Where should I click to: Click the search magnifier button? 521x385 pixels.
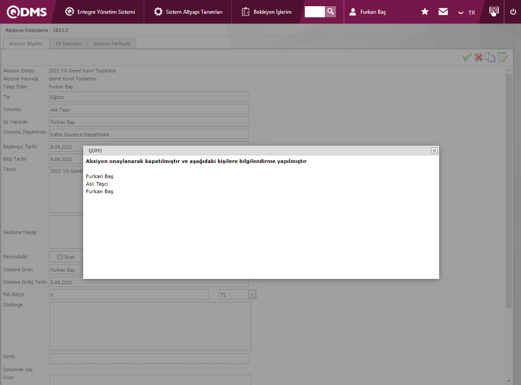(x=330, y=12)
